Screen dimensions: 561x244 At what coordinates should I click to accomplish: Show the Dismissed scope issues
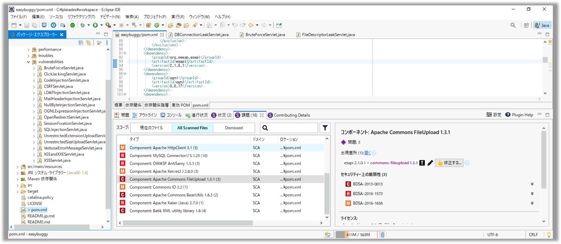(233, 128)
